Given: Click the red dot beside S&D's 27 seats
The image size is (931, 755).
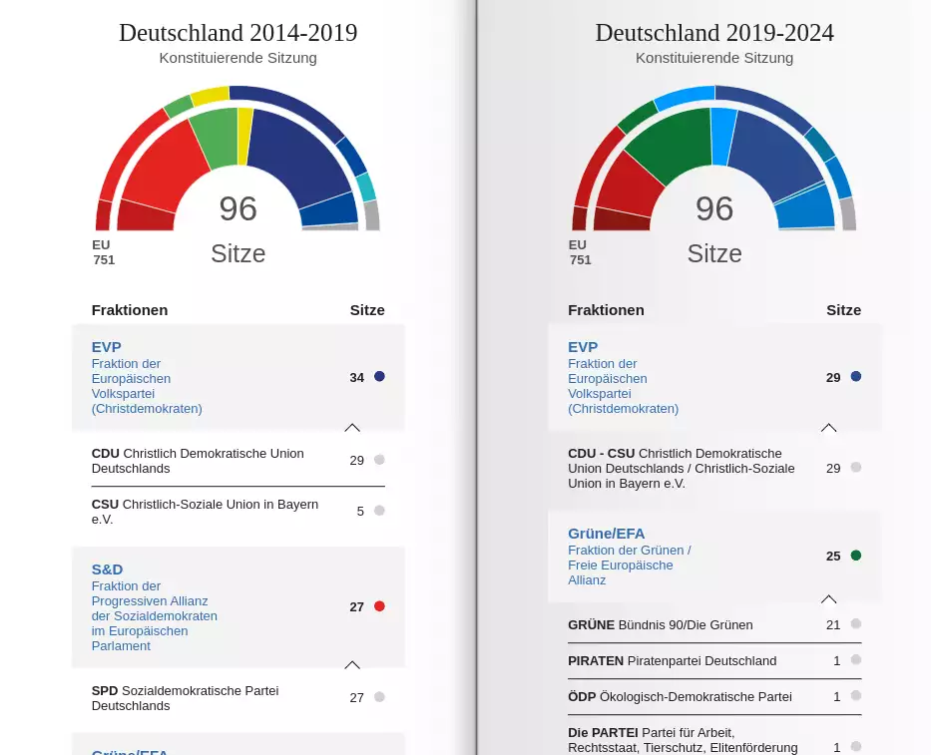Looking at the screenshot, I should coord(379,606).
